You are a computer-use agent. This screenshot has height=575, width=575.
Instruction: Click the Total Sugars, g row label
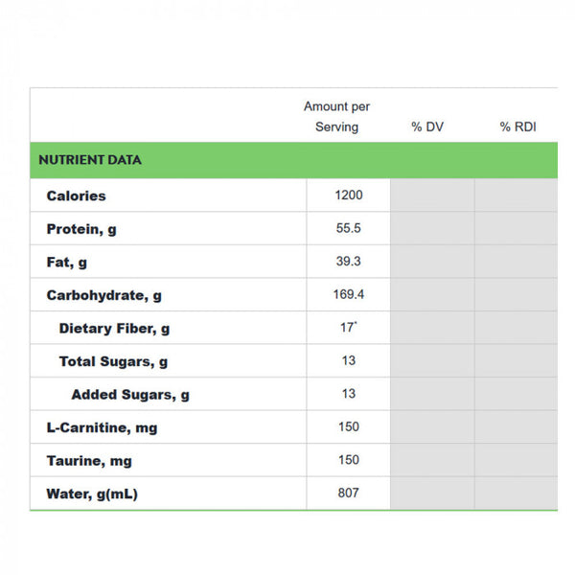[x=113, y=361]
